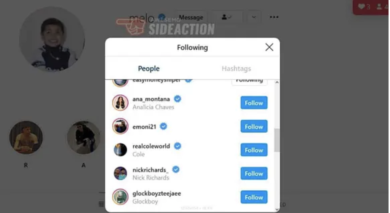Screen dimensions: 390x213
Task: Click ana_montana's profile picture
Action: coord(120,103)
